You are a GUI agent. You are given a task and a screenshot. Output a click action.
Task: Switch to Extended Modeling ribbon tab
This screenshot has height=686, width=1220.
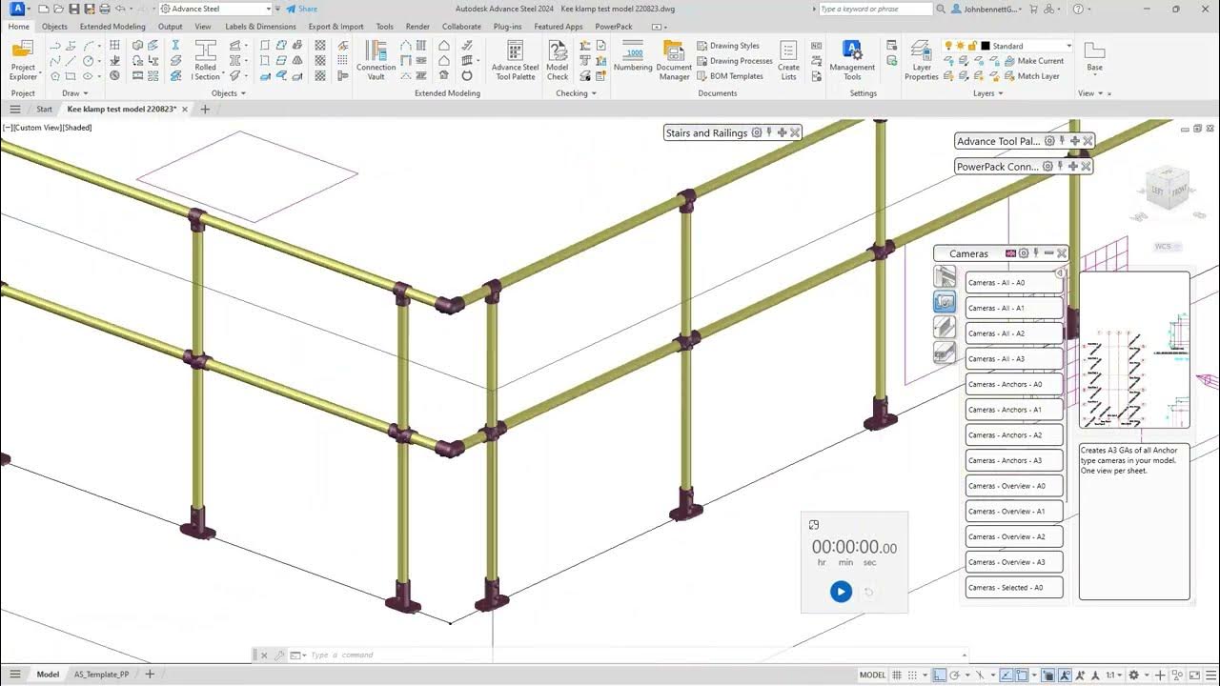click(112, 27)
